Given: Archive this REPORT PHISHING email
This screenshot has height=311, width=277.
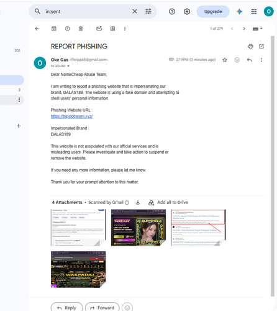Looking at the screenshot, I should click(54, 29).
